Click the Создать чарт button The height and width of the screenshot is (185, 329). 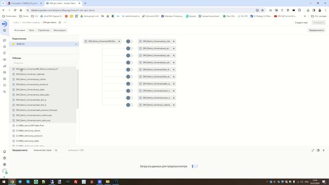tap(301, 23)
